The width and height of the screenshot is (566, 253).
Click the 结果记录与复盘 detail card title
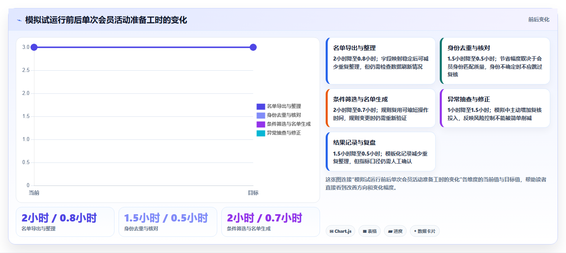coord(354,142)
